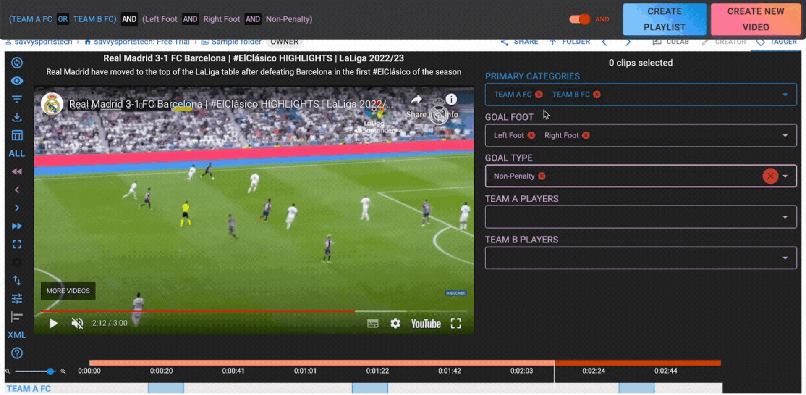Open the tune sliders icon in sidebar
Image resolution: width=806 pixels, height=395 pixels.
[17, 299]
